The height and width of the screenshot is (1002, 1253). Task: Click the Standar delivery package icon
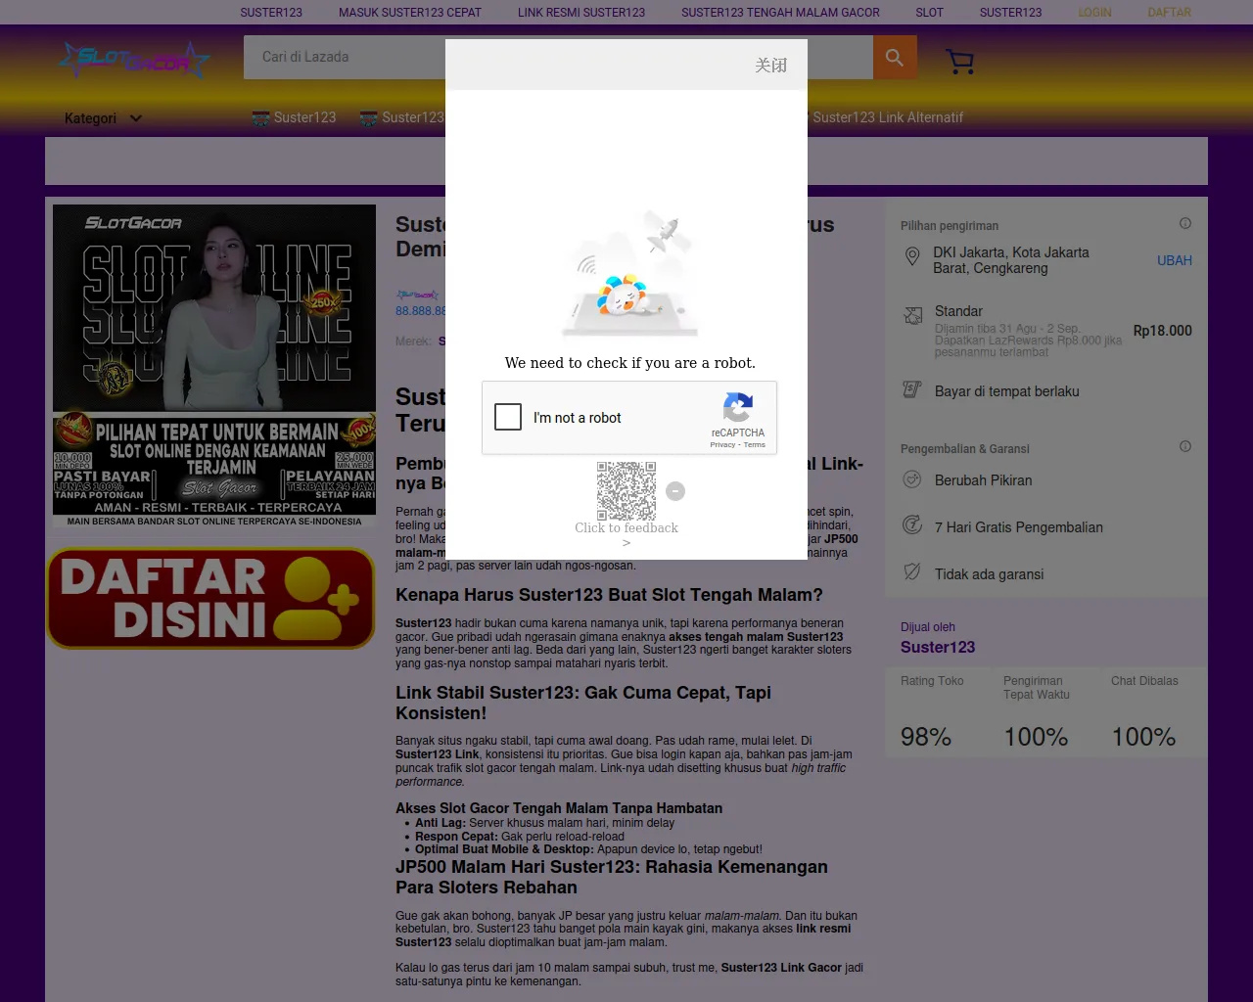(x=912, y=315)
